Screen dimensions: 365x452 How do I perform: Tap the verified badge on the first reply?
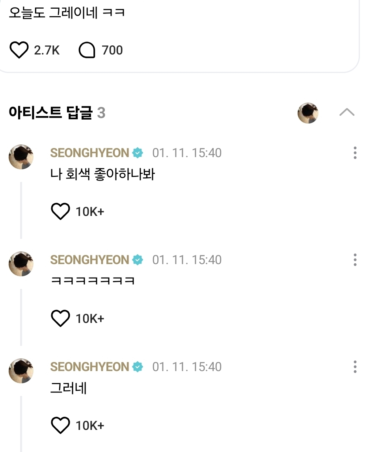(x=138, y=153)
